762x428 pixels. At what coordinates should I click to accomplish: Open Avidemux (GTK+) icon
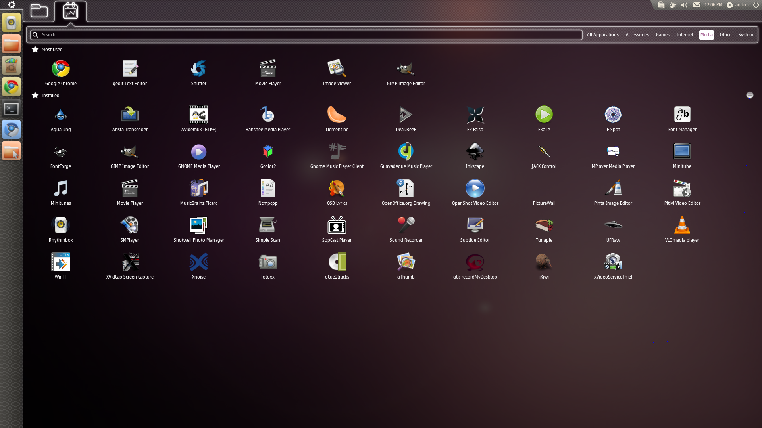(x=198, y=115)
